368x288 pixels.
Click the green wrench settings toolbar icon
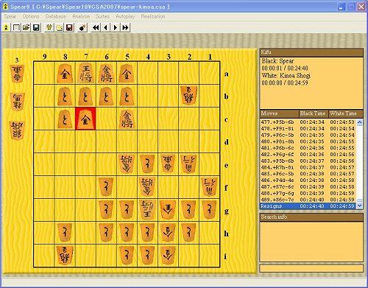(x=49, y=27)
